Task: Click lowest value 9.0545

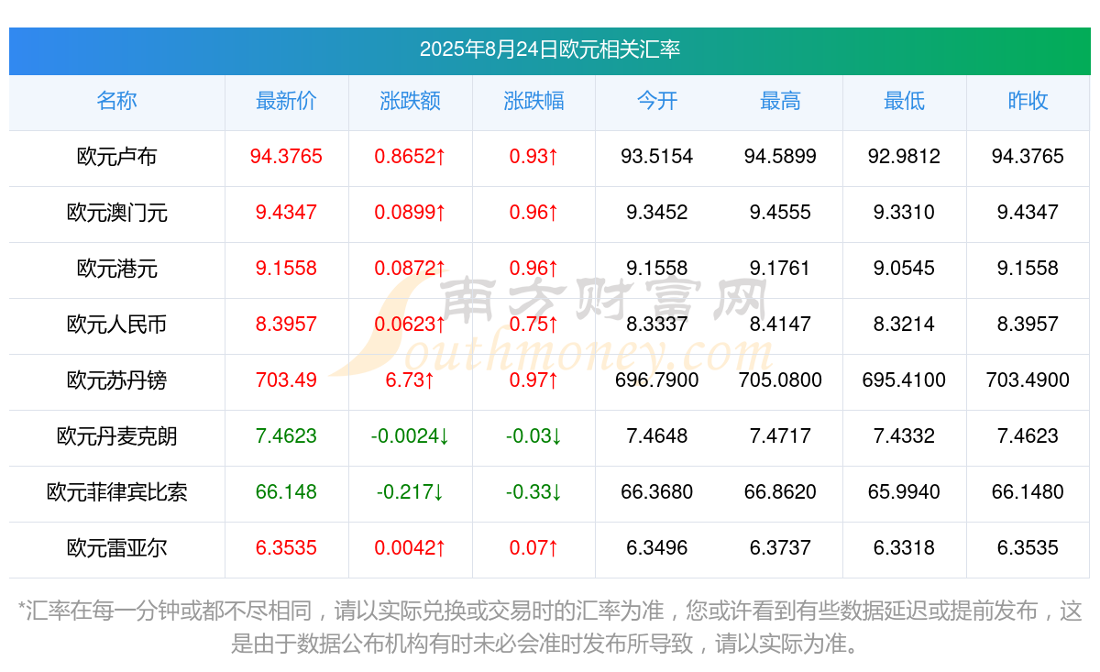Action: pyautogui.click(x=904, y=269)
